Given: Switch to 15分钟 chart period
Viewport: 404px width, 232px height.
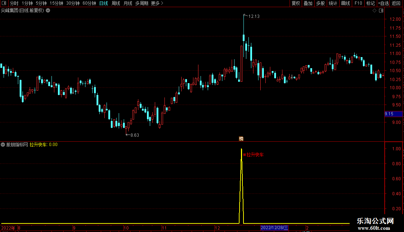Looking at the screenshot, I should tap(56, 3).
